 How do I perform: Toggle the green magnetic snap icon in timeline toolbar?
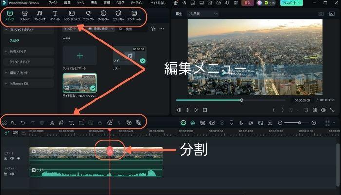pyautogui.click(x=193, y=123)
